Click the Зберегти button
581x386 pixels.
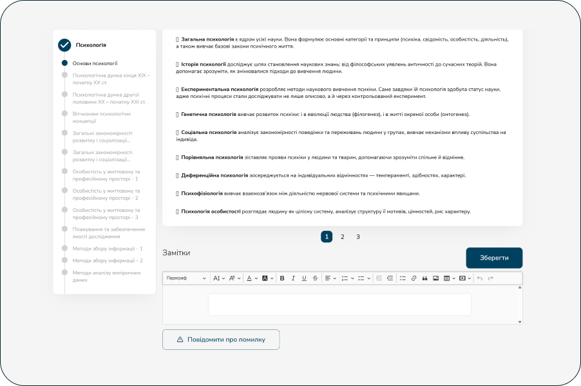tap(494, 258)
